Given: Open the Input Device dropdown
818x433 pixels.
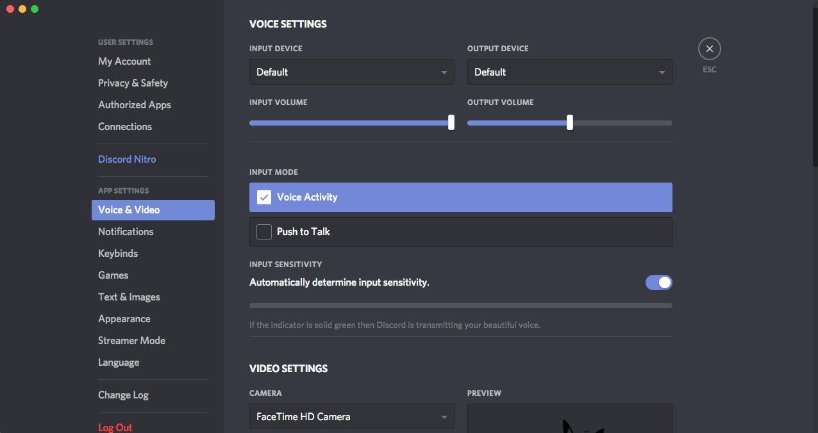Looking at the screenshot, I should coord(351,72).
